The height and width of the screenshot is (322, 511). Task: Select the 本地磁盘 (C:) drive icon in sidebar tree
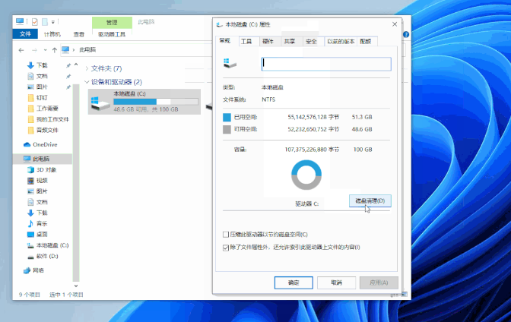(x=30, y=245)
